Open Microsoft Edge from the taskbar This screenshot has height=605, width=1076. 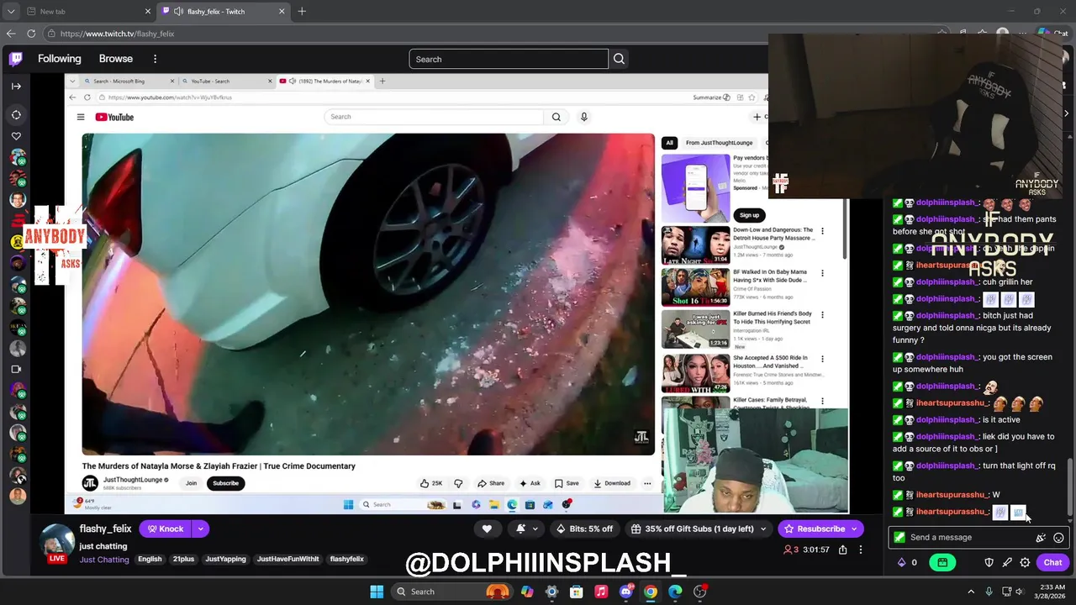675,592
